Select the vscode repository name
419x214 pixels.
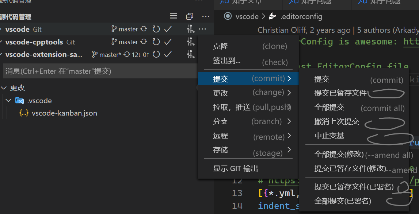[18, 30]
